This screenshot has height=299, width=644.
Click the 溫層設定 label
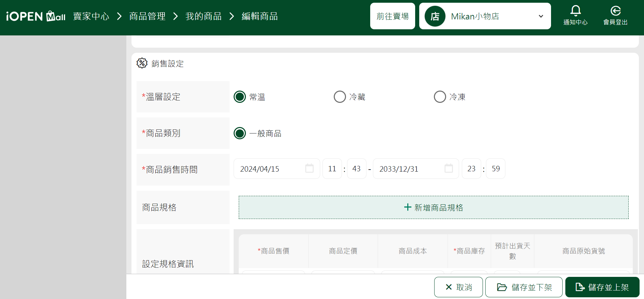tap(161, 97)
